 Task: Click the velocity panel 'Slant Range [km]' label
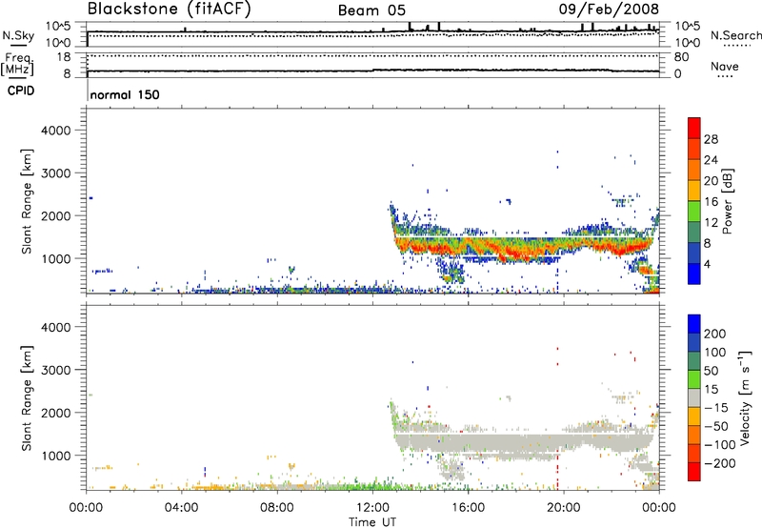click(x=27, y=398)
